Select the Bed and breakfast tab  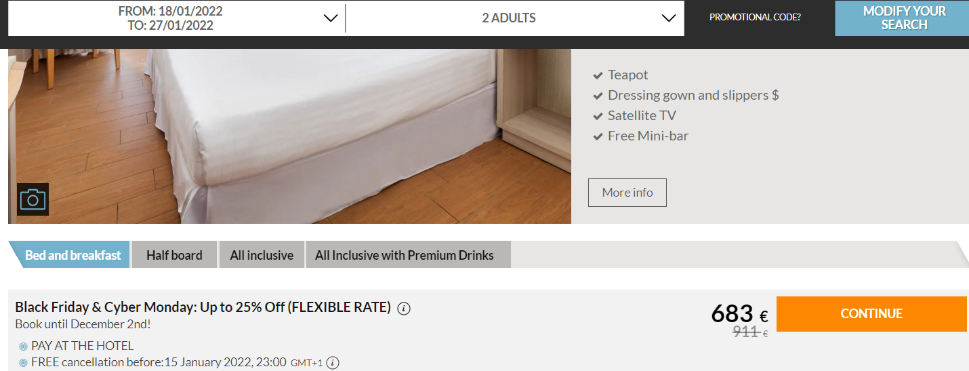(73, 255)
